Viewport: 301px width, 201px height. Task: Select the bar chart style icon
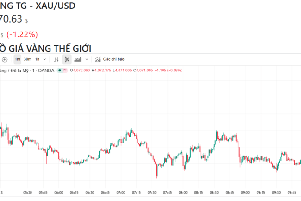tap(56, 59)
